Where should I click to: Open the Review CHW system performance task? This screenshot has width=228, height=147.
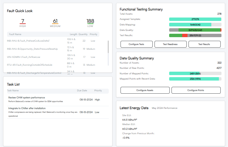26,98
